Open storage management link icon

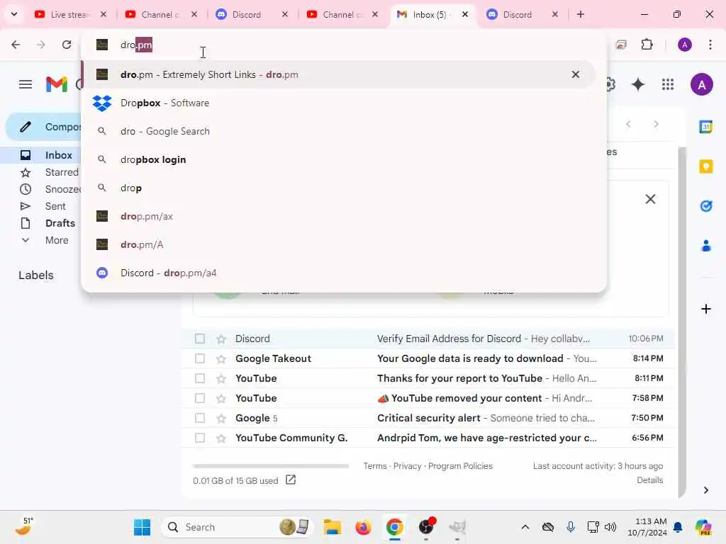290,480
